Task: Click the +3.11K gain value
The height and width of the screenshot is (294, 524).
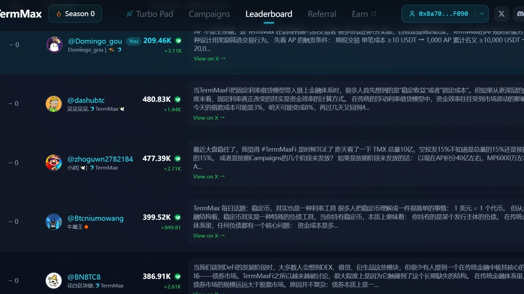Action: point(173,51)
